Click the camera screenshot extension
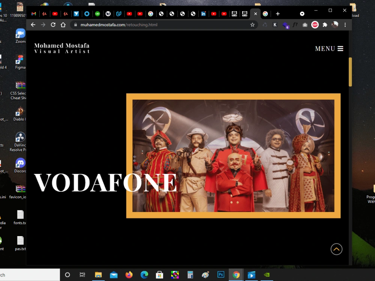 (305, 25)
